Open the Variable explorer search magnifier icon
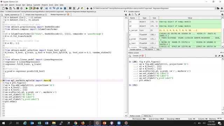The width and height of the screenshot is (224, 126). (x=223, y=14)
